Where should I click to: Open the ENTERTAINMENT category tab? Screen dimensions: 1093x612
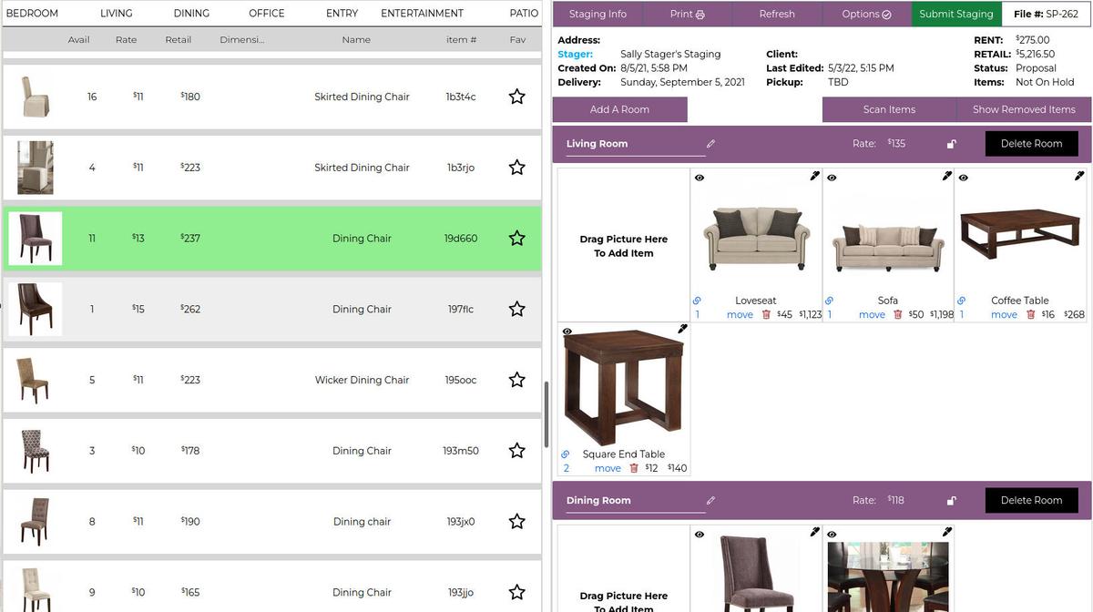point(422,13)
